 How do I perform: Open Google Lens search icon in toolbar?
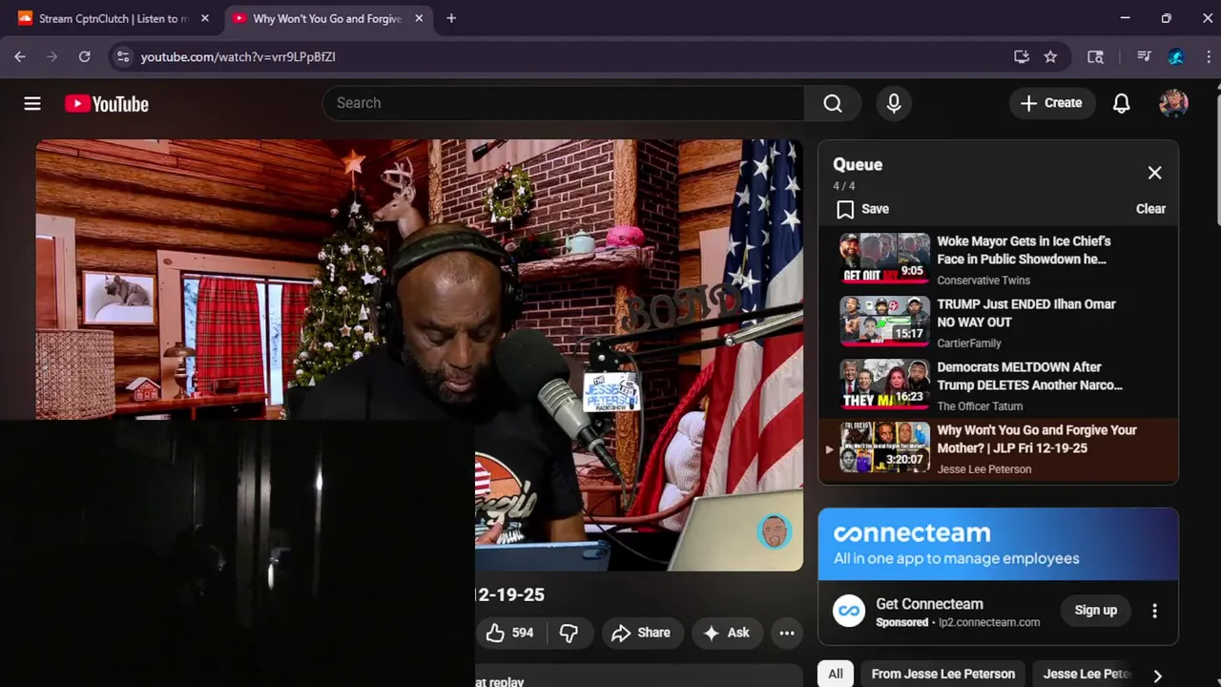(1095, 56)
